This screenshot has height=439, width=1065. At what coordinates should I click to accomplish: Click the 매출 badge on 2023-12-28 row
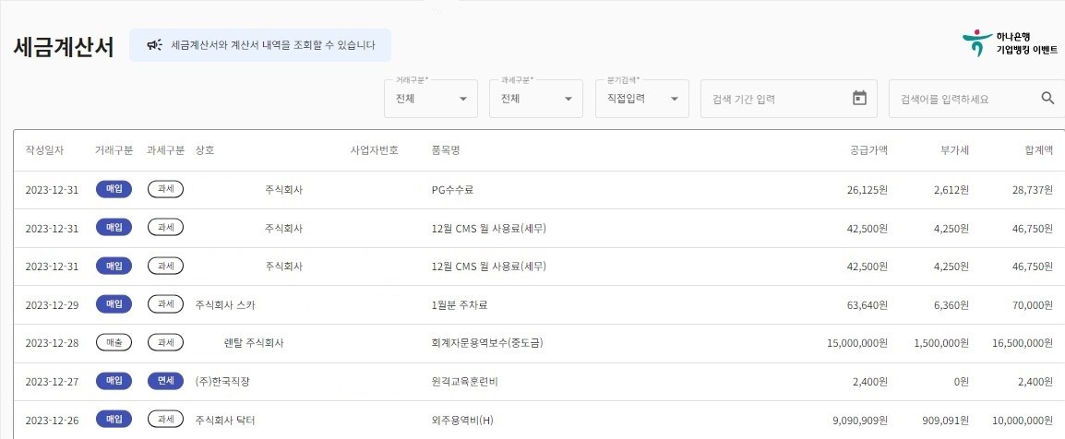(114, 342)
